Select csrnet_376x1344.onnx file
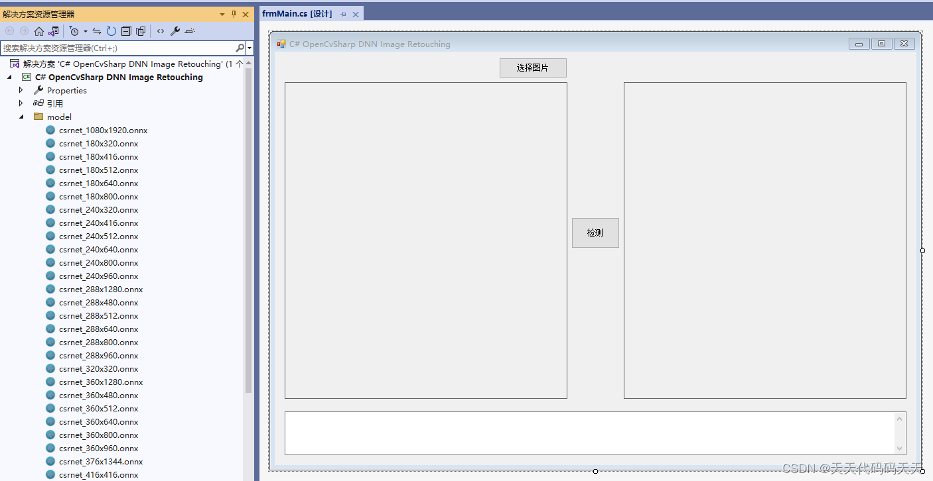The height and width of the screenshot is (481, 933). pyautogui.click(x=101, y=462)
